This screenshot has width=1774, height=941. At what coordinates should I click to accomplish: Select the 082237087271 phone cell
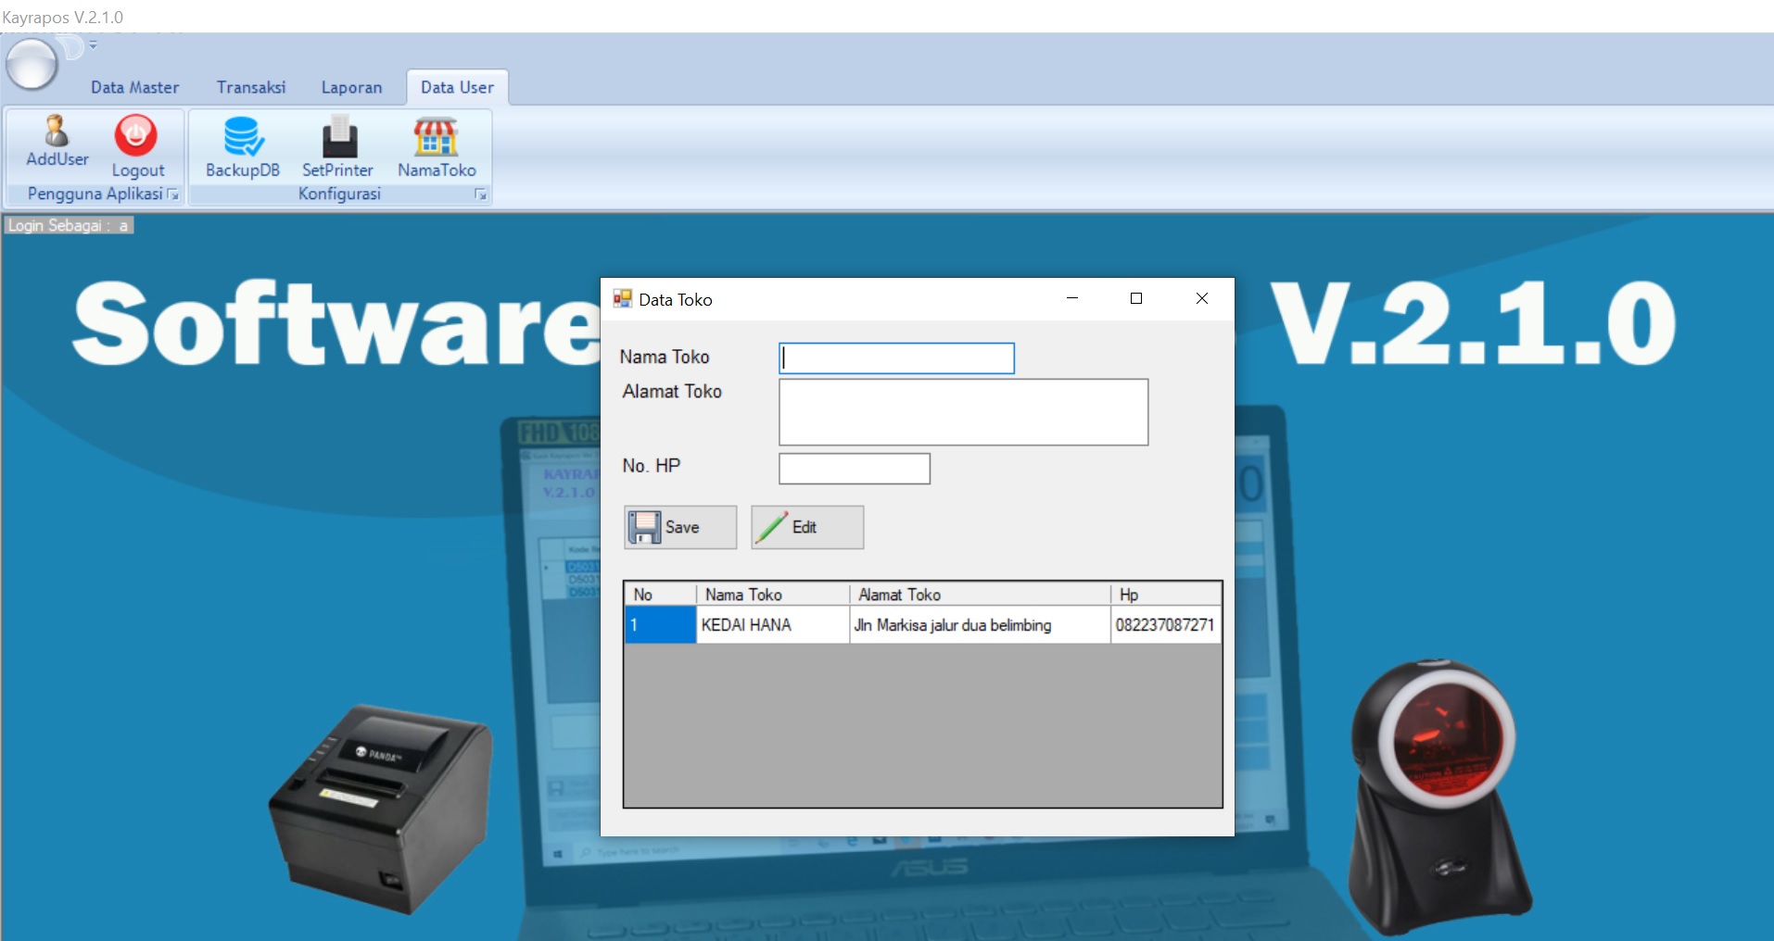[1165, 625]
